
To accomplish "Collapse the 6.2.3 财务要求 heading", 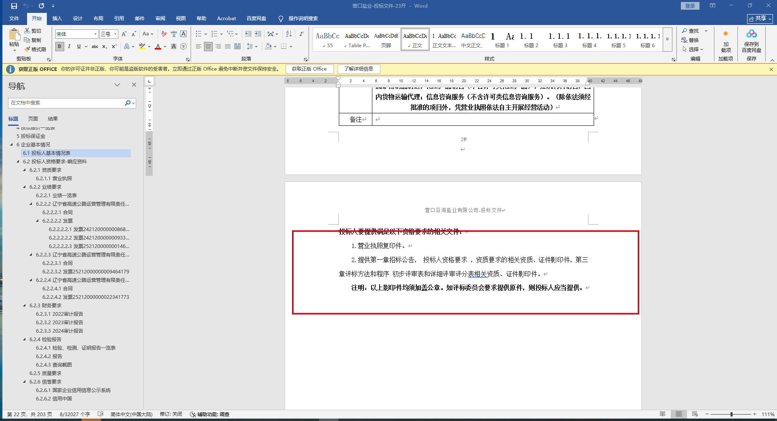I will (25, 305).
